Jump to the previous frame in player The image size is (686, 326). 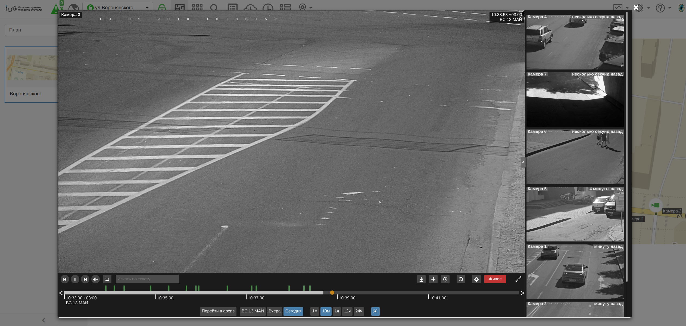tap(65, 279)
